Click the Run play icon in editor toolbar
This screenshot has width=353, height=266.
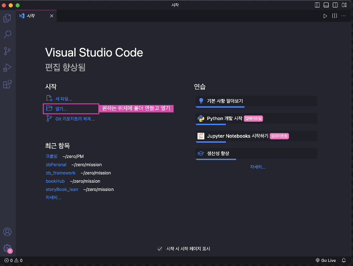point(325,16)
